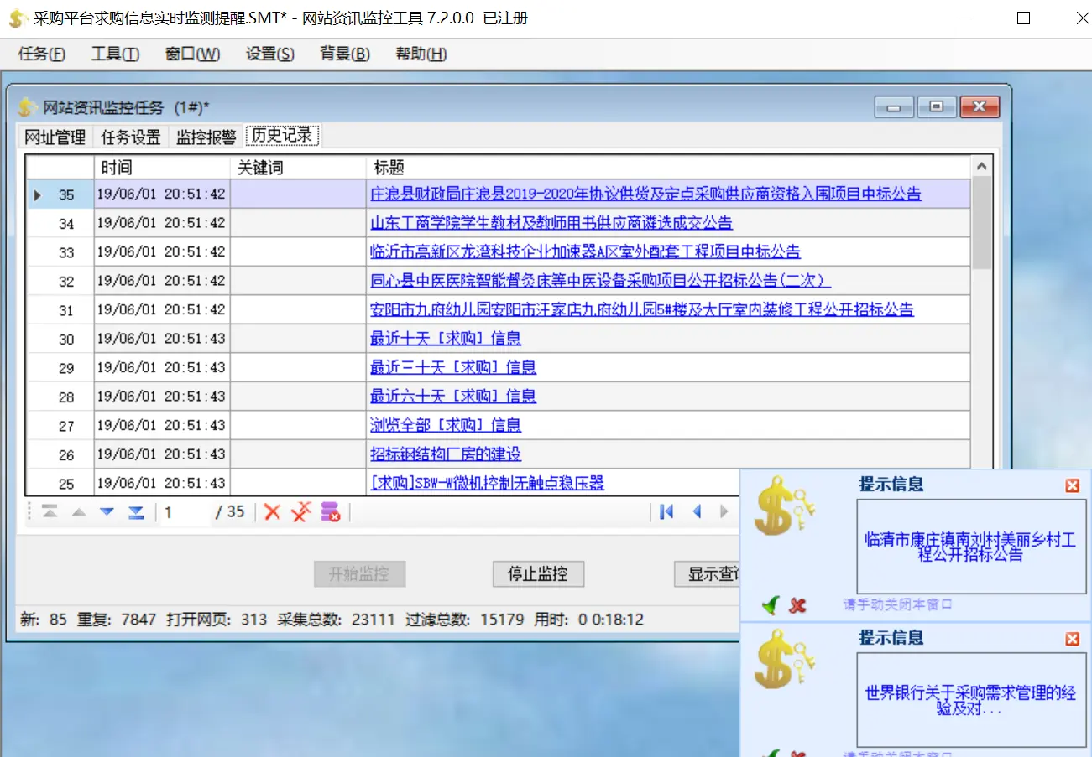Open the 工具(T) menu
This screenshot has height=757, width=1092.
[115, 54]
